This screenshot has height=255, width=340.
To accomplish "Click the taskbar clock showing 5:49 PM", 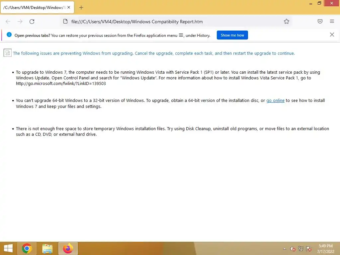I will [325, 249].
